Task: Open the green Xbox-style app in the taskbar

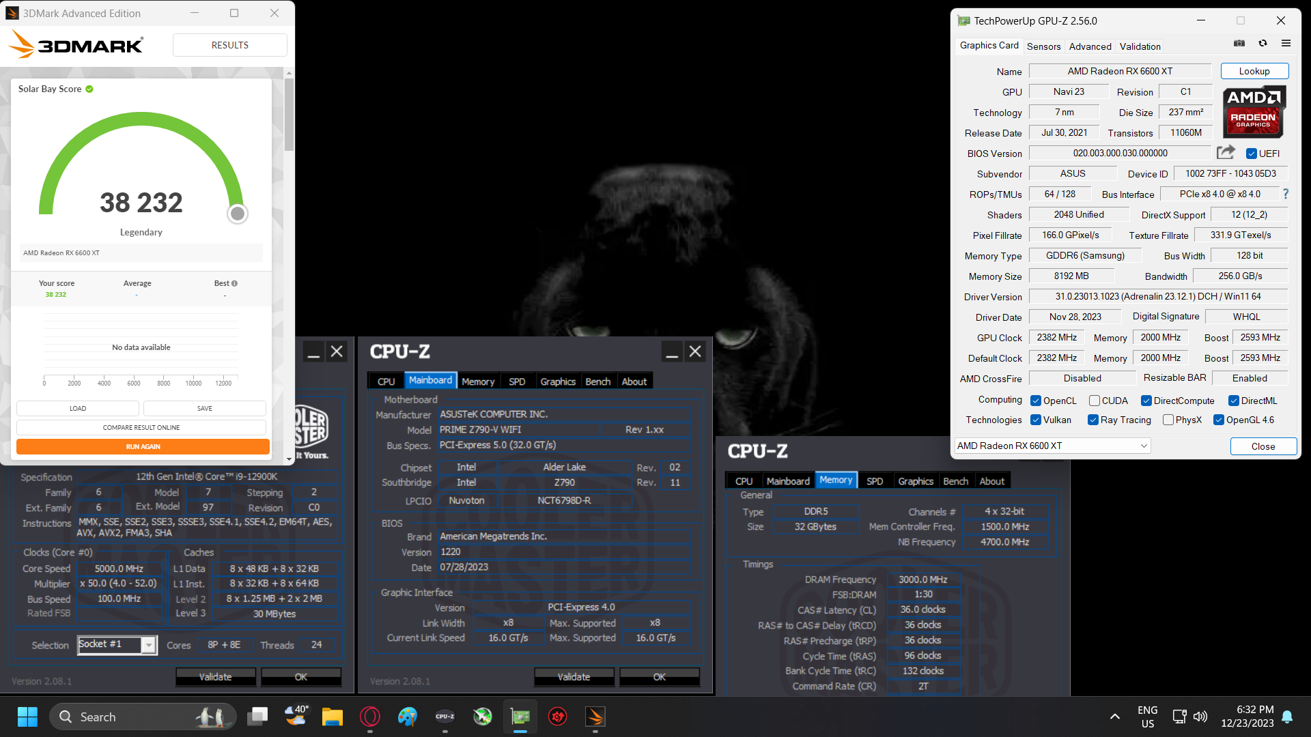Action: [x=483, y=717]
